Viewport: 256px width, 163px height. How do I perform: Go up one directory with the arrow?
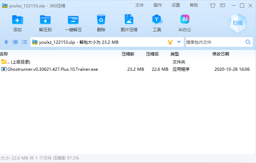click(x=6, y=42)
